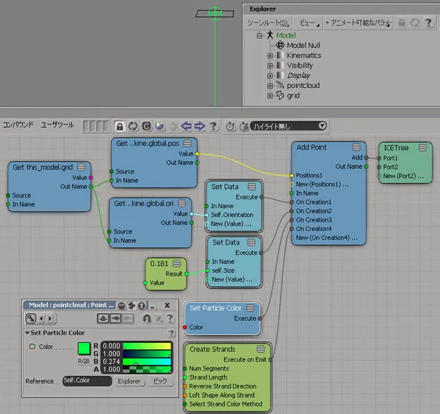Open the ユーザツール menu
The image size is (440, 414).
[x=57, y=125]
